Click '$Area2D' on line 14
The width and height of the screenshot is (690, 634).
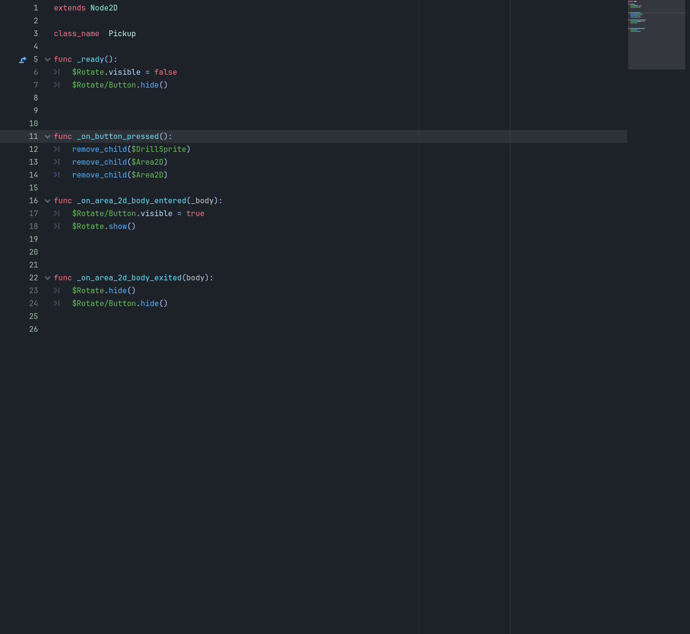(x=147, y=175)
